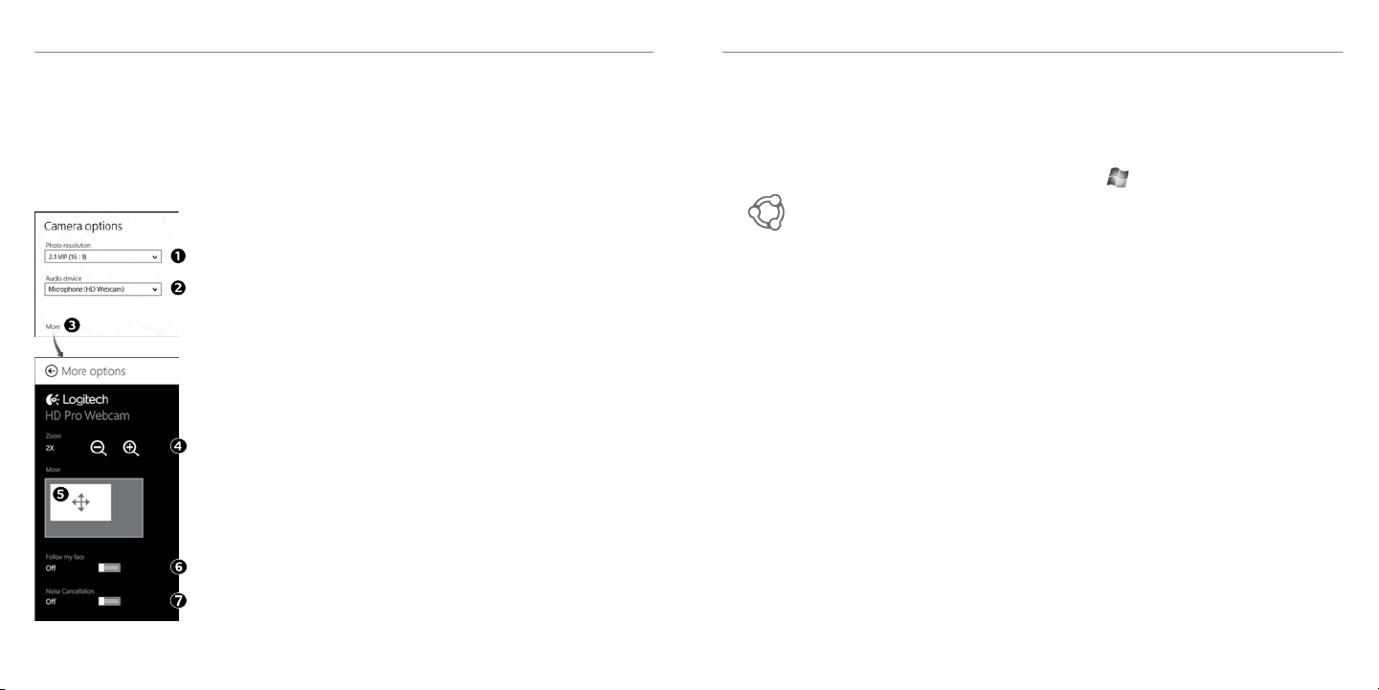Click the back arrow beside More options
This screenshot has height=690, width=1379.
click(51, 371)
